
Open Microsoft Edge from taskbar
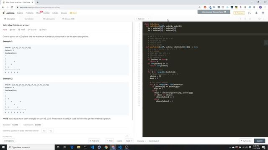[x=72, y=147]
